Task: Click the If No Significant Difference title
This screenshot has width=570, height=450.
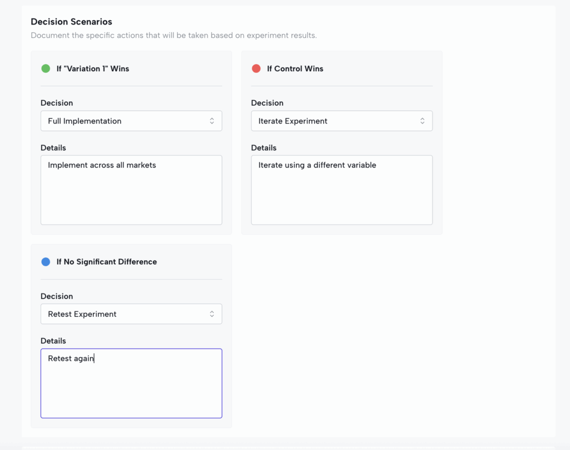Action: pyautogui.click(x=106, y=262)
